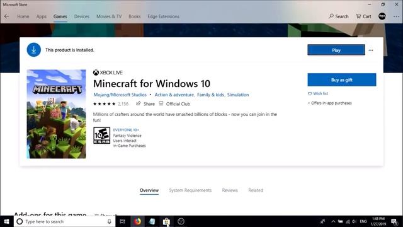
Task: Open the Windows Start menu
Action: click(7, 221)
